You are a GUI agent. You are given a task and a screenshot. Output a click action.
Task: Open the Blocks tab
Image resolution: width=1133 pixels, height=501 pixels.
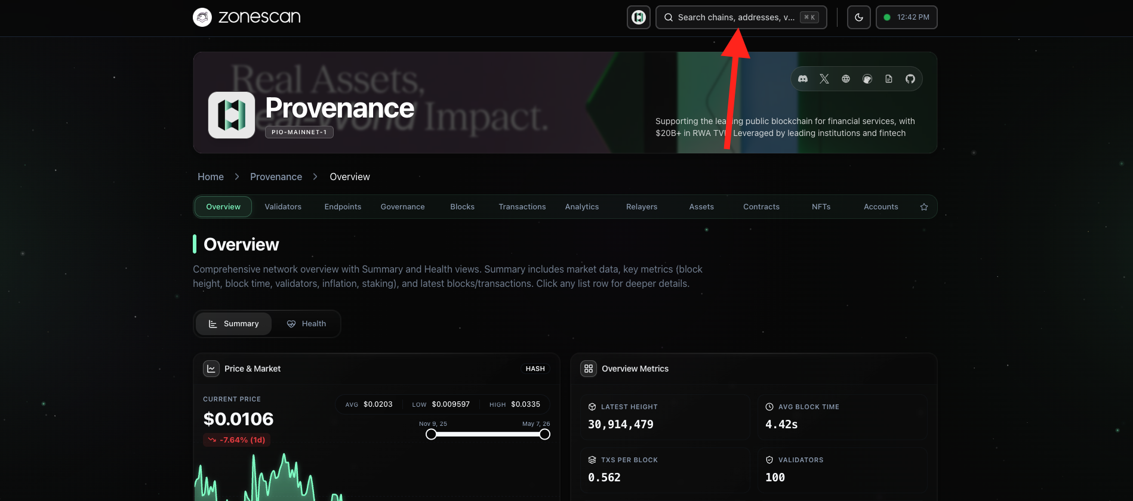tap(463, 207)
